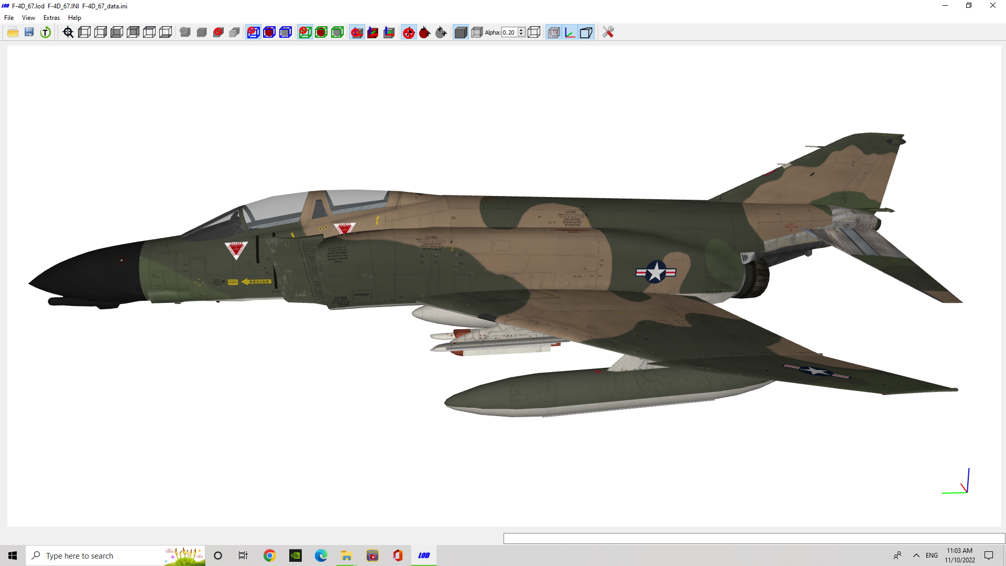Click the gray spiked marker icon
The width and height of the screenshot is (1006, 566).
coord(441,32)
